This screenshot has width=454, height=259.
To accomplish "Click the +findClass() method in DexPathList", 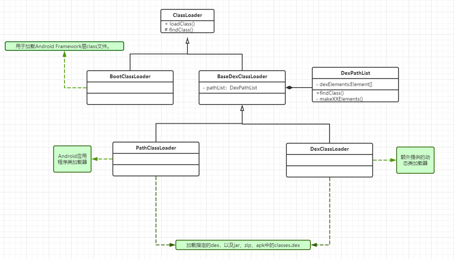I will [x=330, y=93].
